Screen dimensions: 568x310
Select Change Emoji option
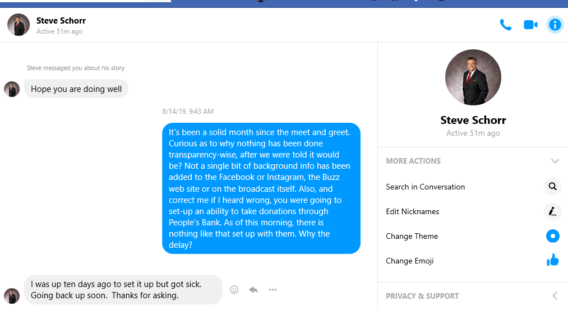pos(410,261)
